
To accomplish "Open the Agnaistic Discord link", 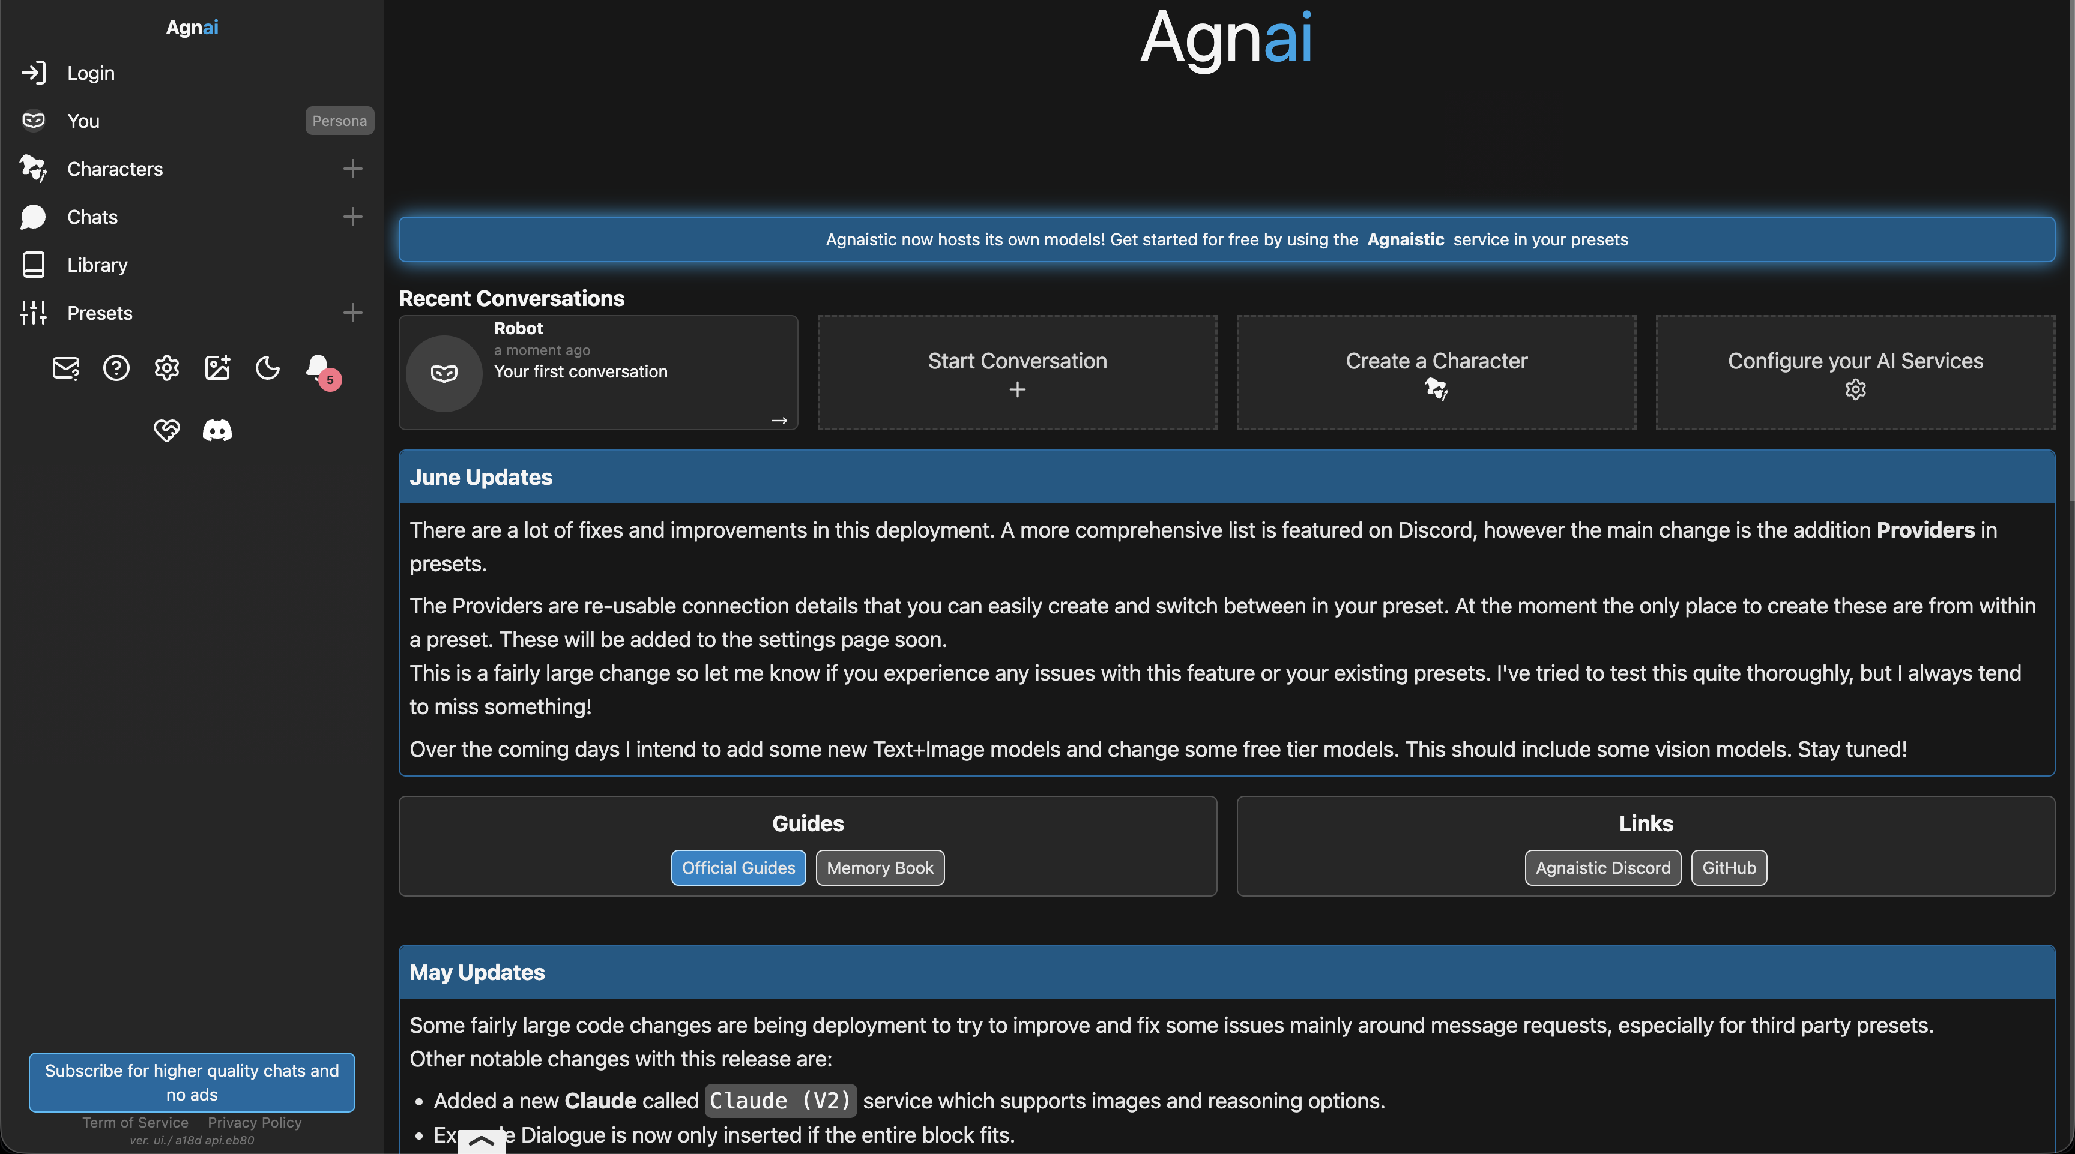I will (x=1602, y=867).
